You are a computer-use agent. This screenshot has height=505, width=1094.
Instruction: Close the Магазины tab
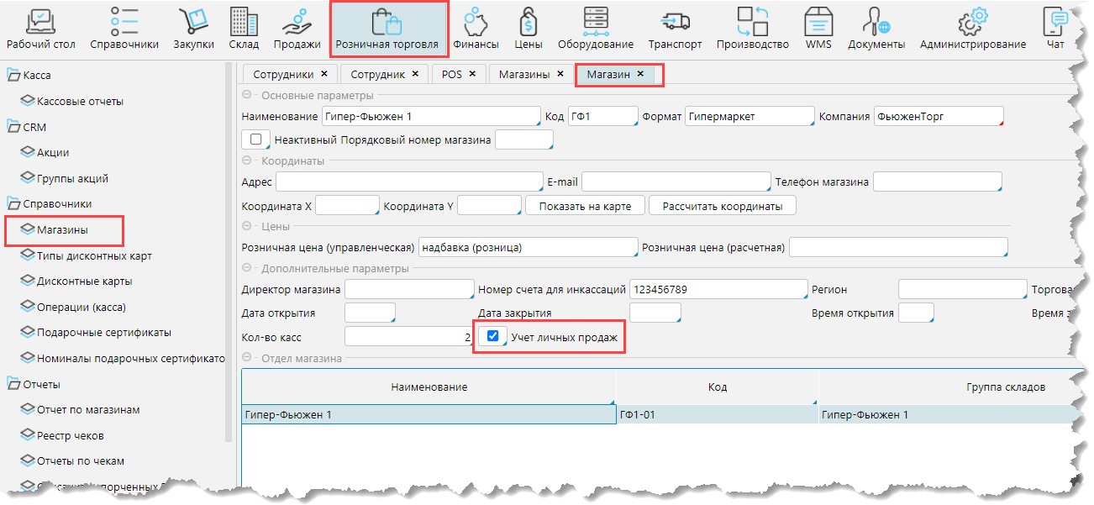(x=560, y=74)
